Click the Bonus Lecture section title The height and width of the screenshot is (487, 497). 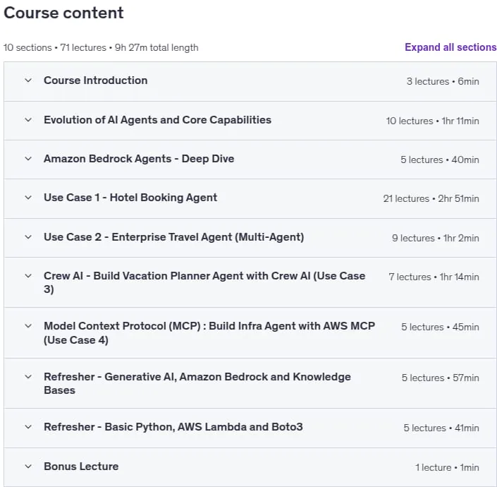81,467
